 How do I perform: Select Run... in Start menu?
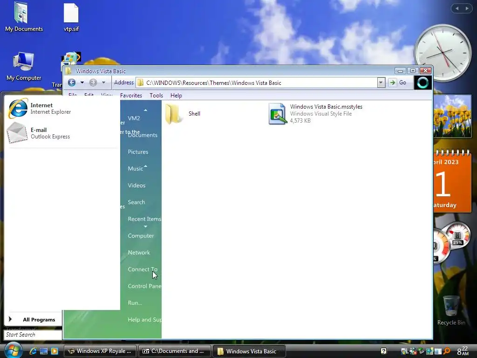135,303
